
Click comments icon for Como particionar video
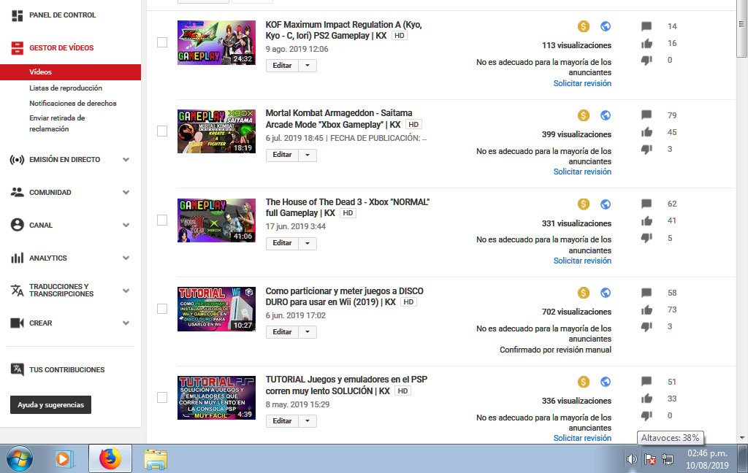(646, 293)
